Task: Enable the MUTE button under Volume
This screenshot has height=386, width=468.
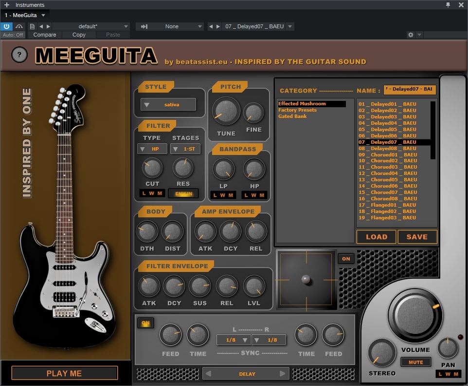Action: click(415, 362)
